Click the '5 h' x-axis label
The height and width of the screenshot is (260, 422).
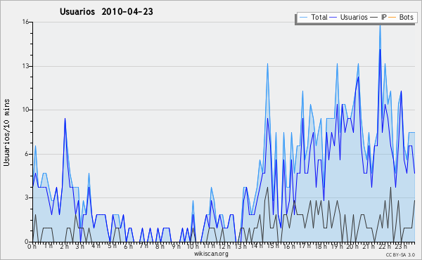[x=113, y=246]
